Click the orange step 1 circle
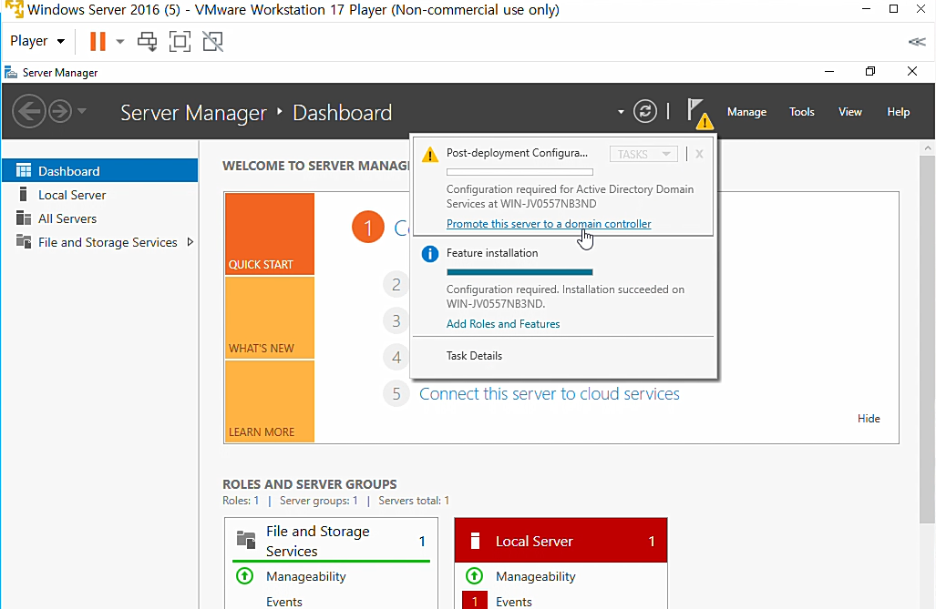936x609 pixels. click(x=367, y=228)
